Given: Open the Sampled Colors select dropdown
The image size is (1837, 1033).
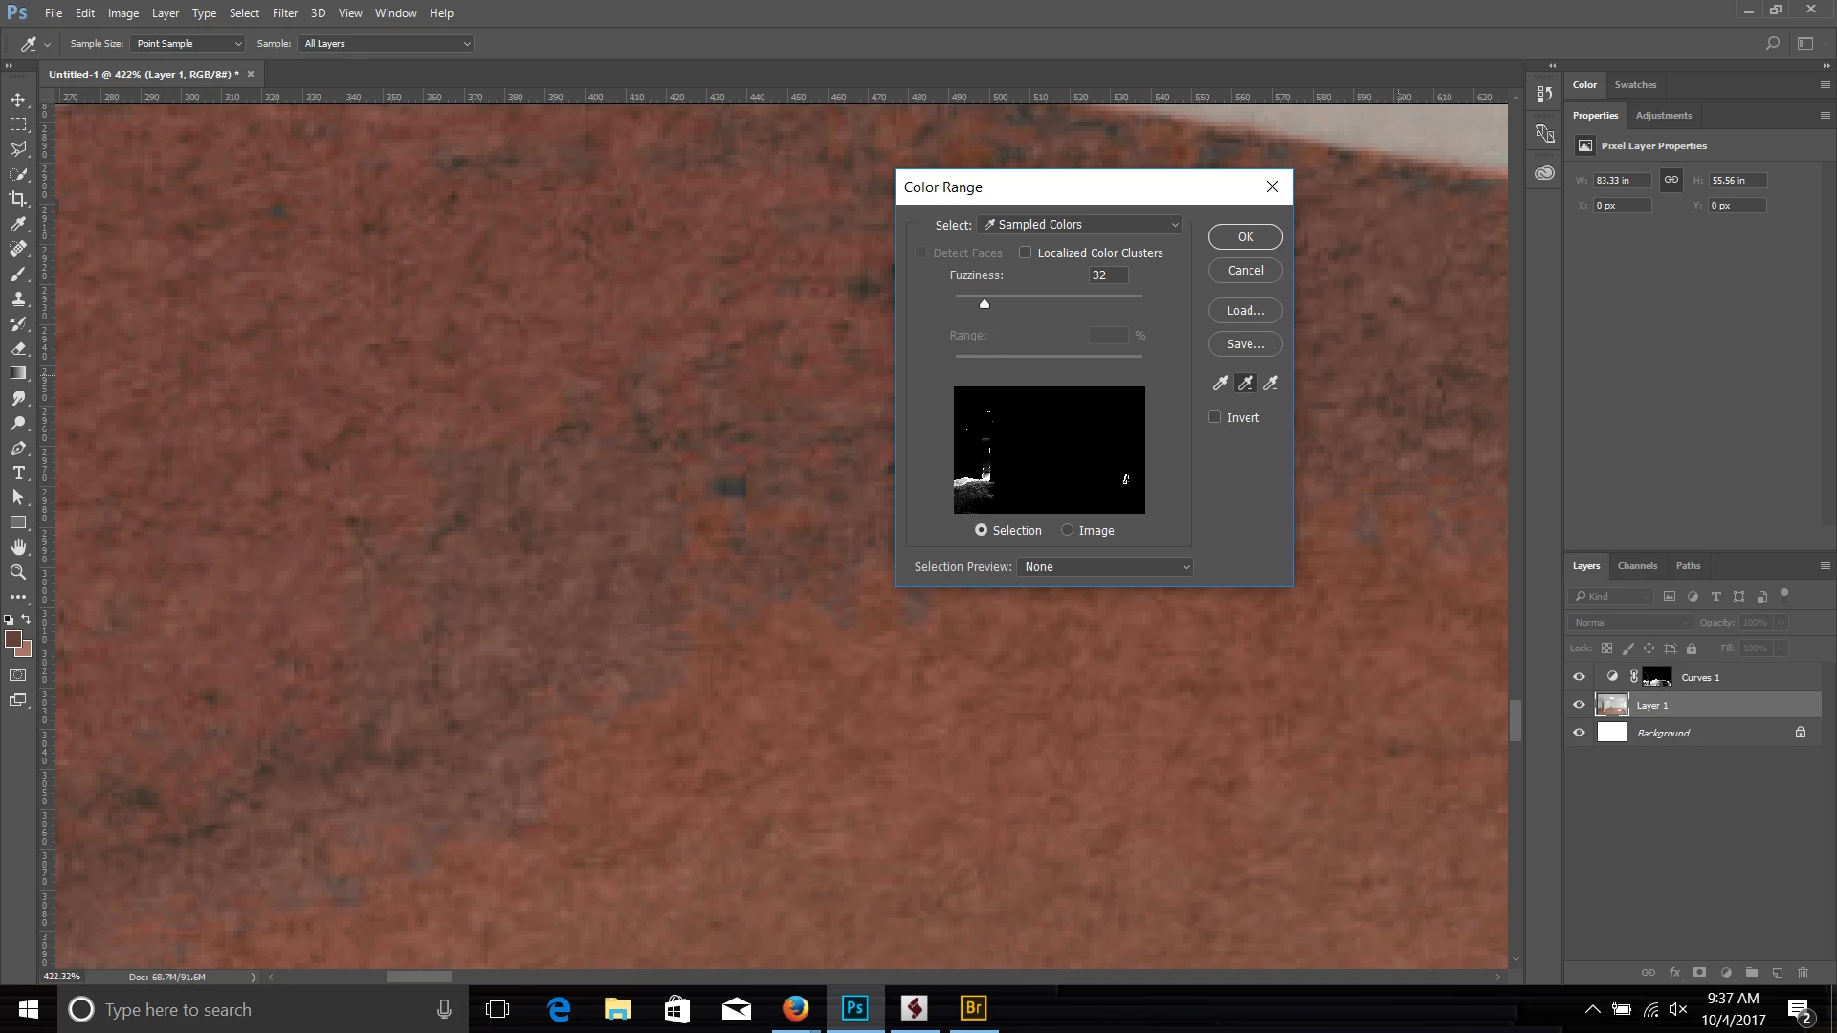Looking at the screenshot, I should (x=1081, y=225).
